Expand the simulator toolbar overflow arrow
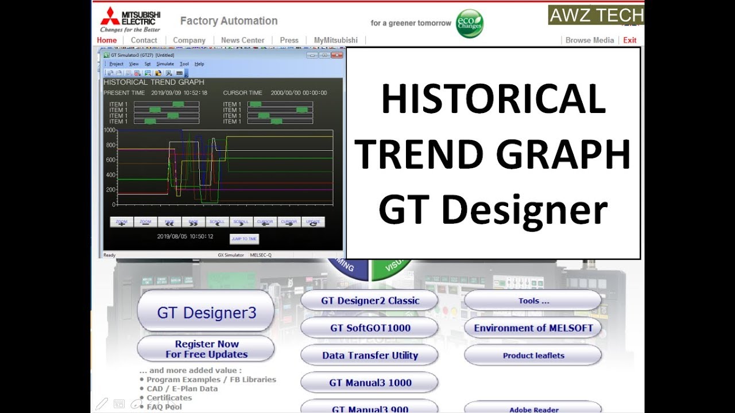The height and width of the screenshot is (413, 735). 187,74
